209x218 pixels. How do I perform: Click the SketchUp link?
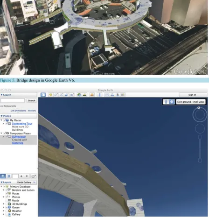tap(18, 143)
